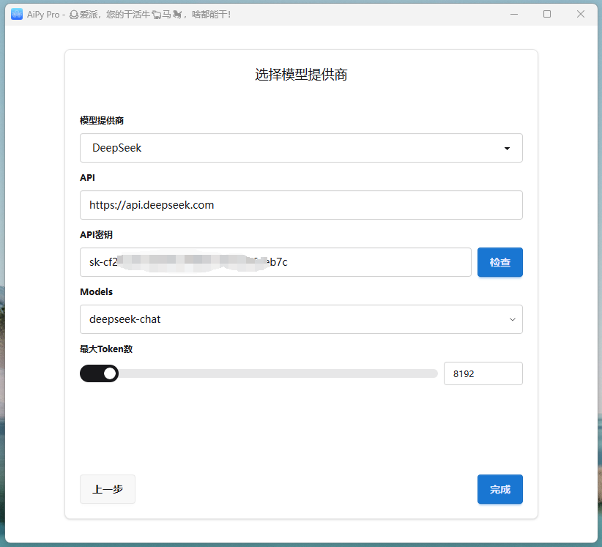Click the Models field label
602x547 pixels.
(97, 291)
